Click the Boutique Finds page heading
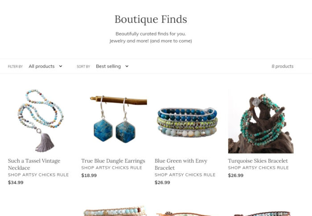This screenshot has height=216, width=312. pyautogui.click(x=151, y=19)
